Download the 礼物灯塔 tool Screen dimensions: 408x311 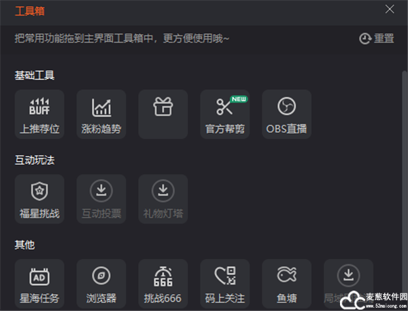click(x=163, y=199)
